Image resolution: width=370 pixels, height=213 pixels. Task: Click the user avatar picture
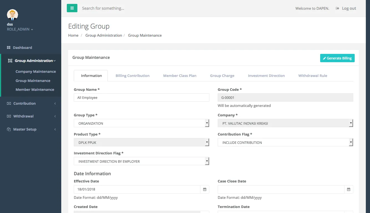pos(13,15)
